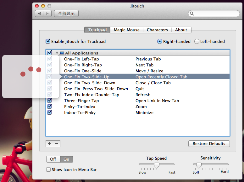Click the search magnifier icon
This screenshot has width=244, height=182.
pyautogui.click(x=192, y=13)
